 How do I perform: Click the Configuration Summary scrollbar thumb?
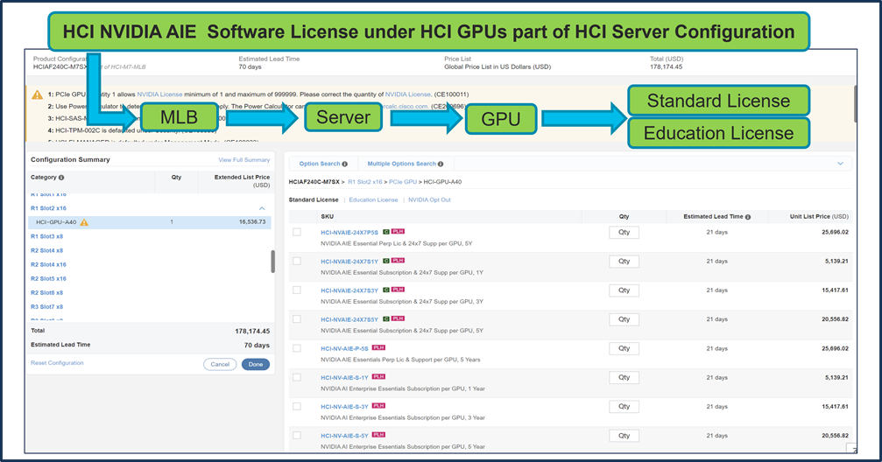tap(273, 261)
